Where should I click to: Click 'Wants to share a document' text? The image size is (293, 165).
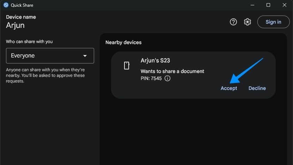172,71
